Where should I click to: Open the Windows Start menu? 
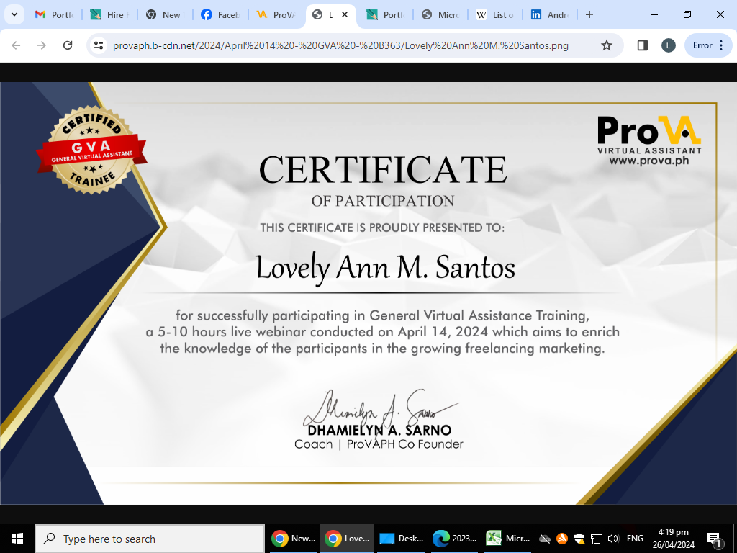17,539
